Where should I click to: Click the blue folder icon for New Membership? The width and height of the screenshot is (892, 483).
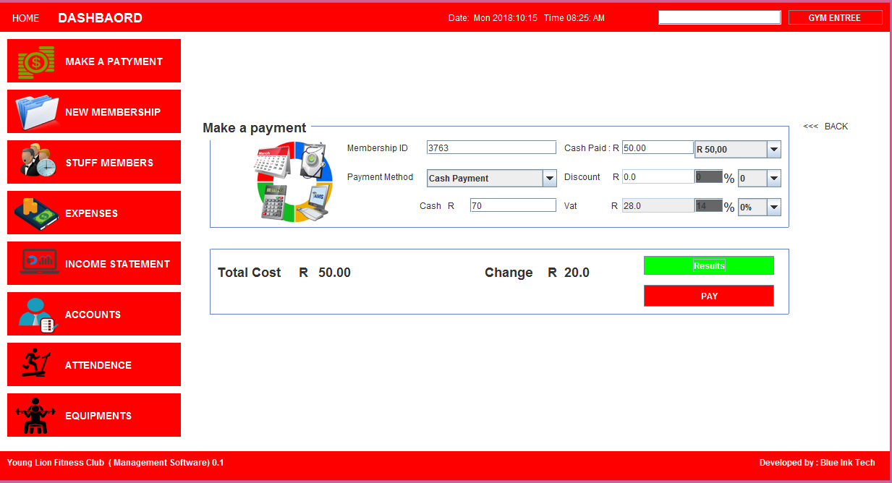point(37,112)
